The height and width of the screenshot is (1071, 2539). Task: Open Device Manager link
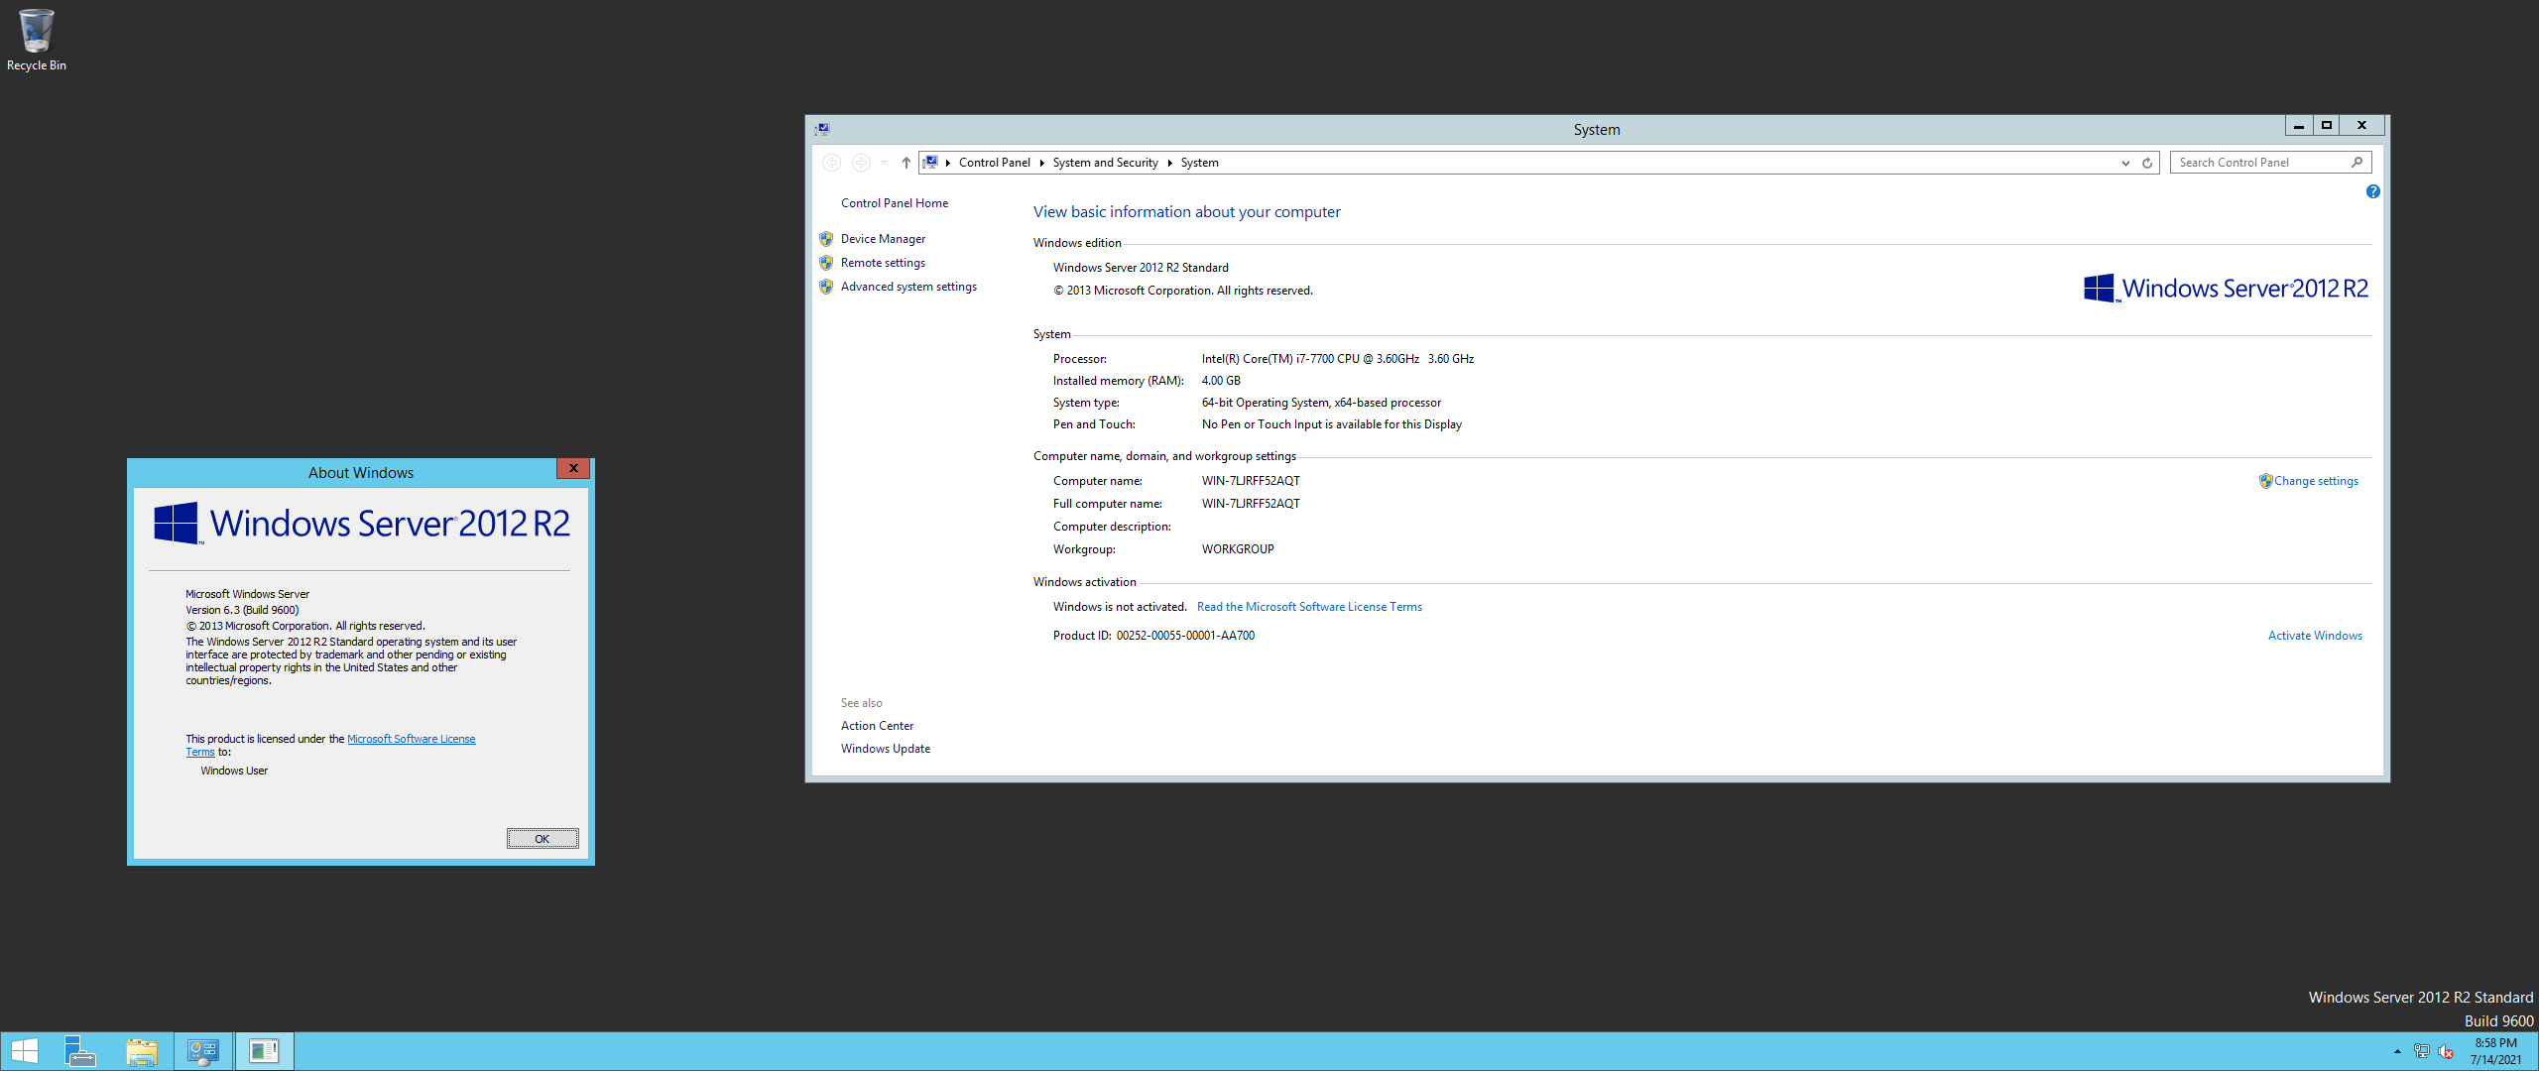(883, 239)
